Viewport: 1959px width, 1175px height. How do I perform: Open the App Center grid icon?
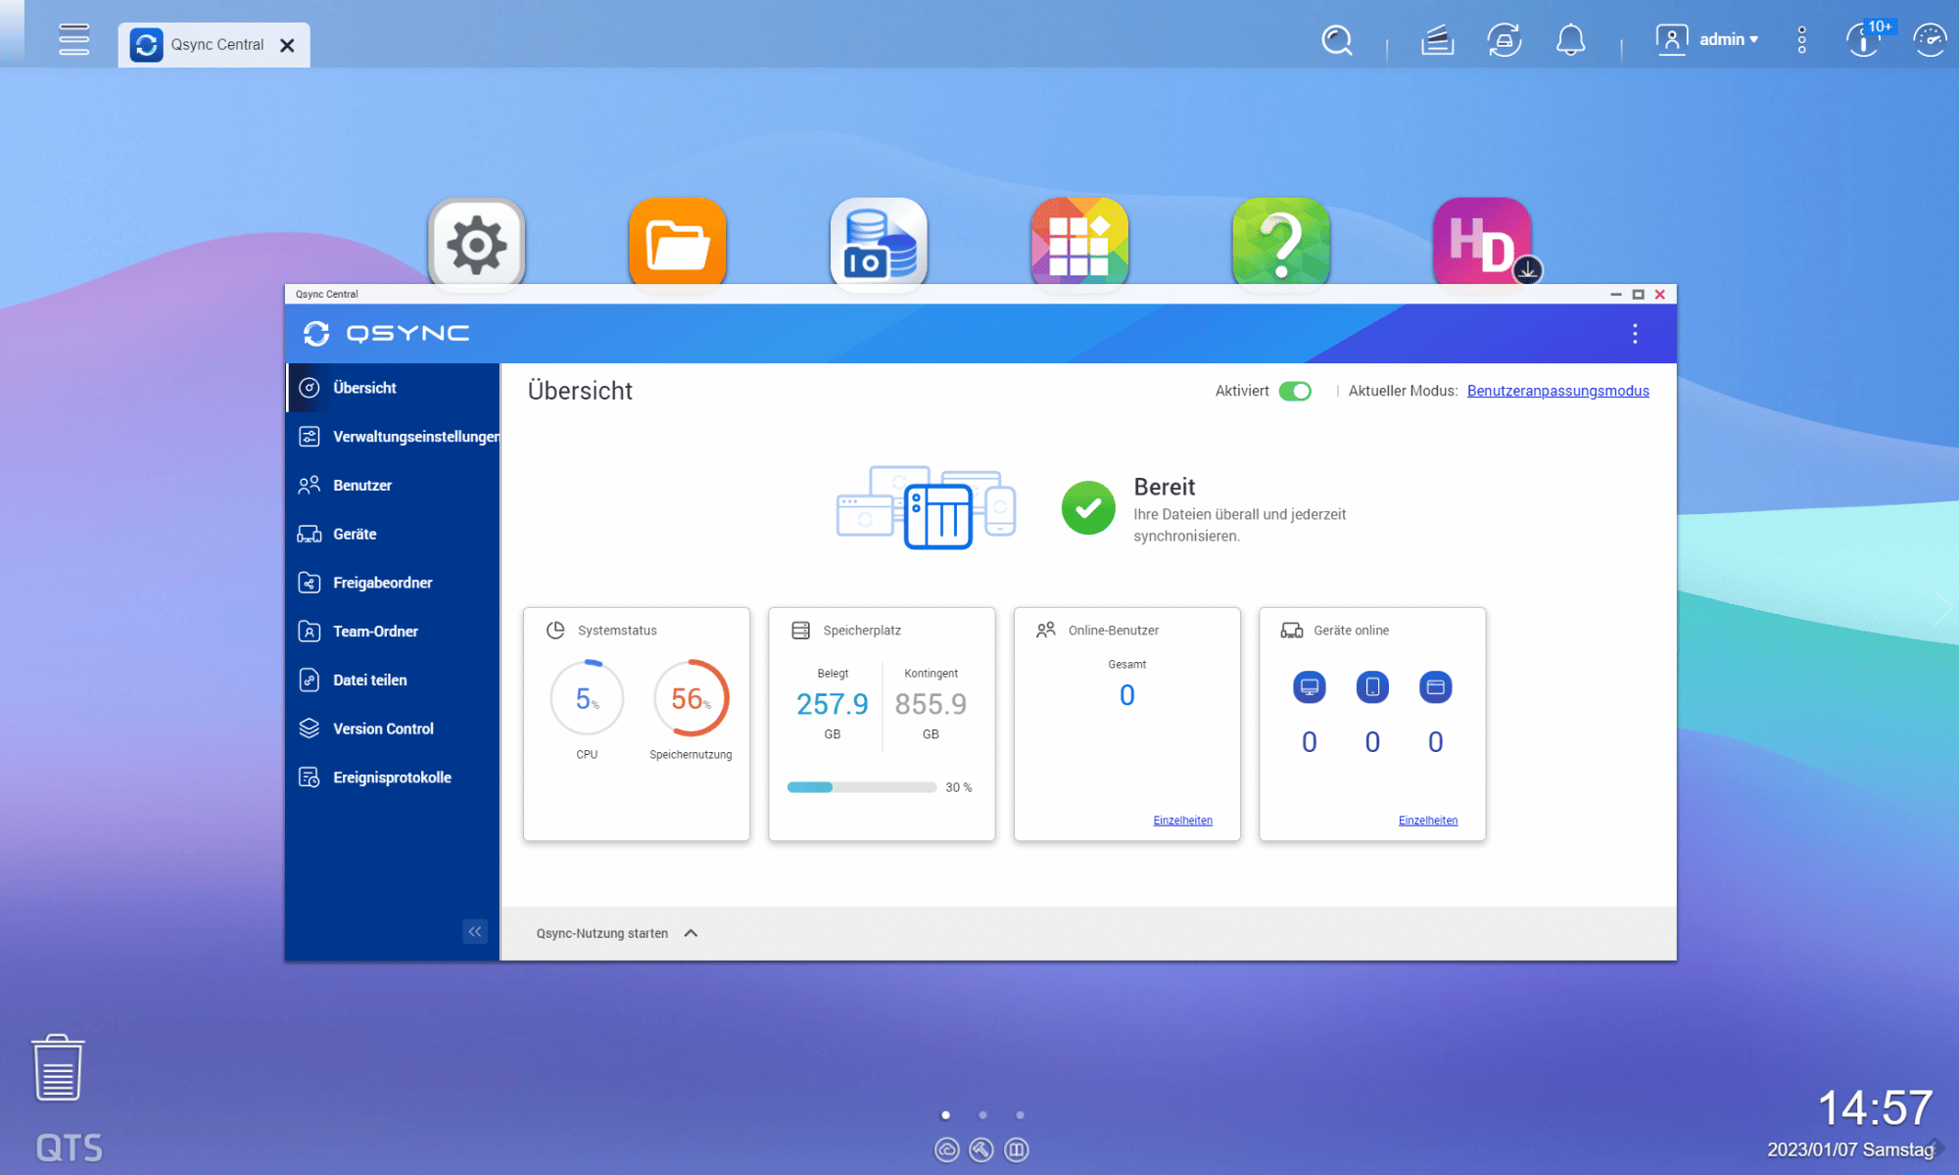(1079, 245)
